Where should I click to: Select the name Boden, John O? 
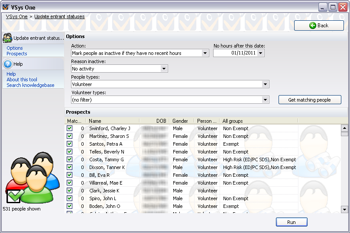(x=105, y=206)
